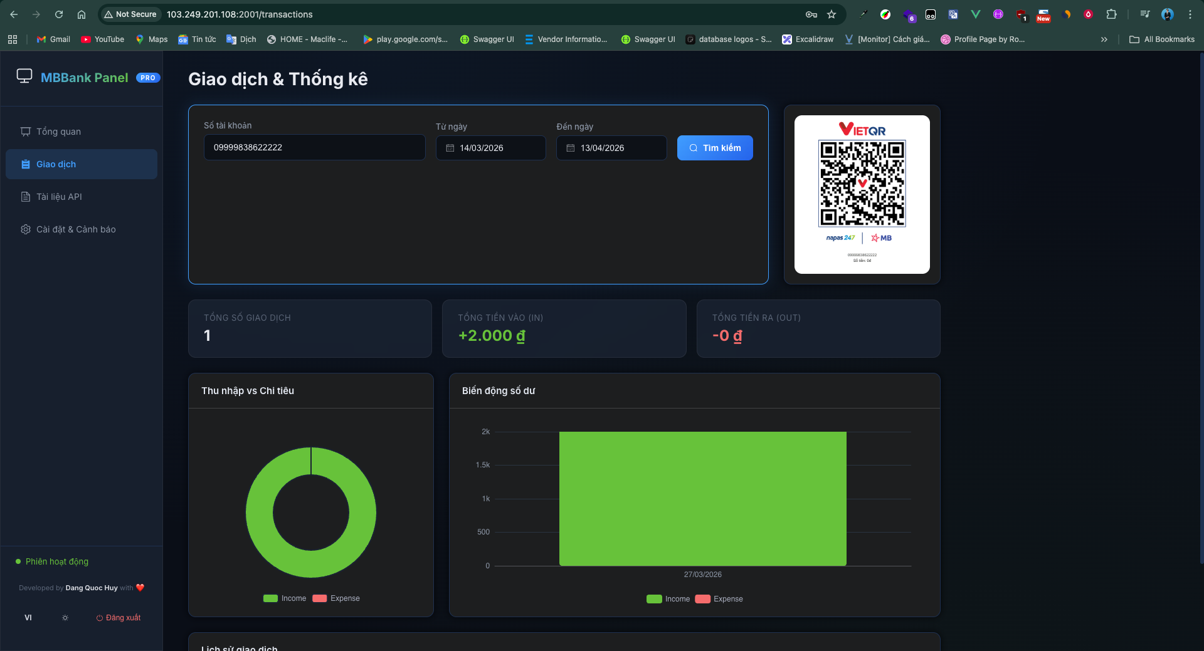Select the Giao dịch sidebar item
This screenshot has width=1204, height=651.
click(x=82, y=164)
